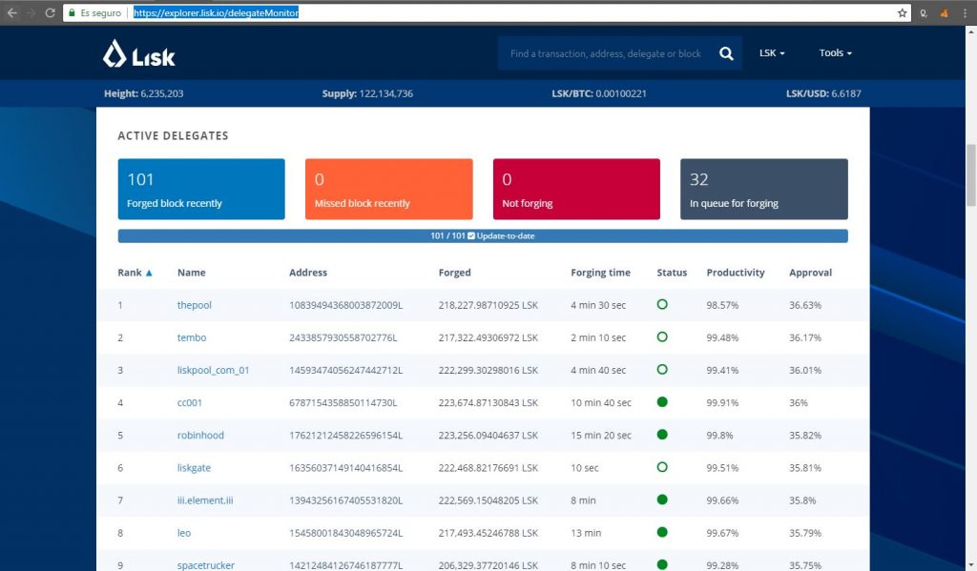Open delegate iii.element.iii
The height and width of the screenshot is (571, 977).
[205, 500]
